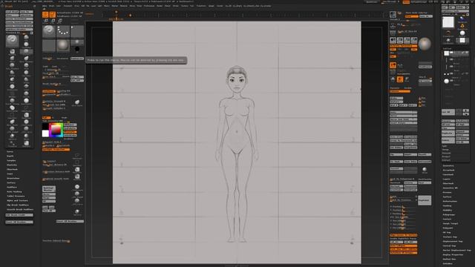
Task: Click Create InsertMesh in the Brush palette
Action: coord(19,19)
